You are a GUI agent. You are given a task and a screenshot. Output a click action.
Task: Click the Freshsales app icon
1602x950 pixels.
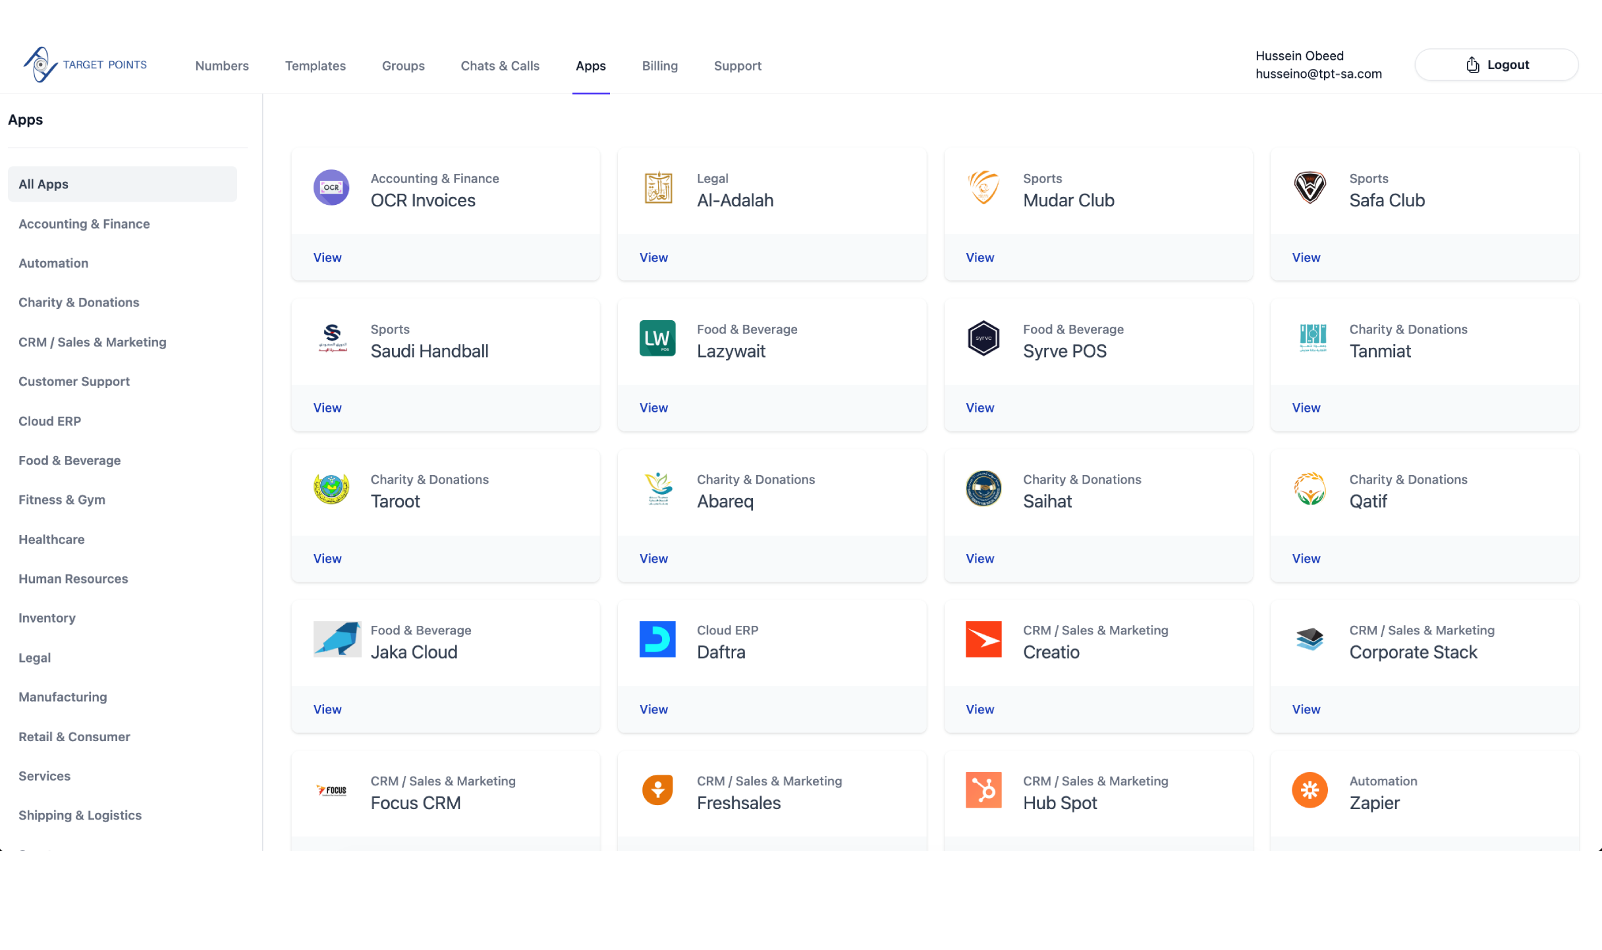[x=657, y=790]
